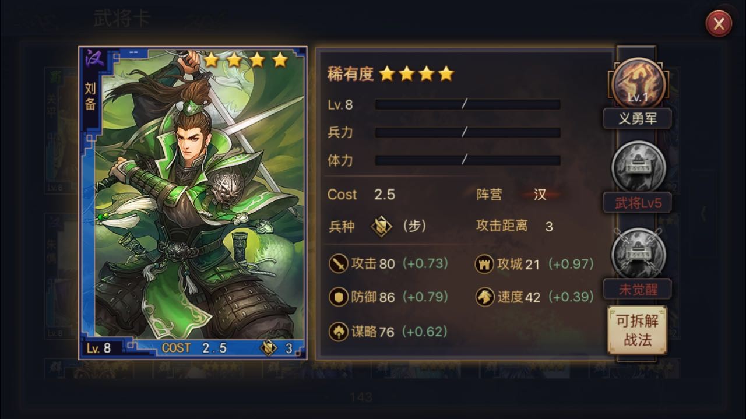Tap the infantry troop type icon beside 兵种
Viewport: 746px width, 419px height.
point(381,226)
